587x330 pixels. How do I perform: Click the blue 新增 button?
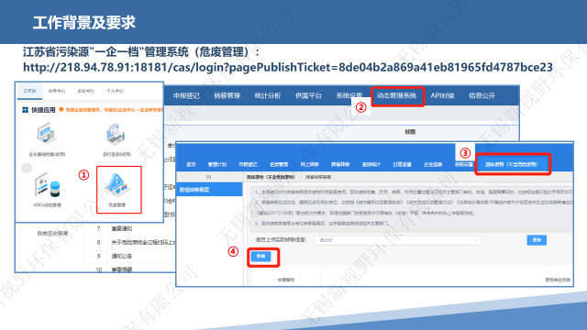click(260, 257)
